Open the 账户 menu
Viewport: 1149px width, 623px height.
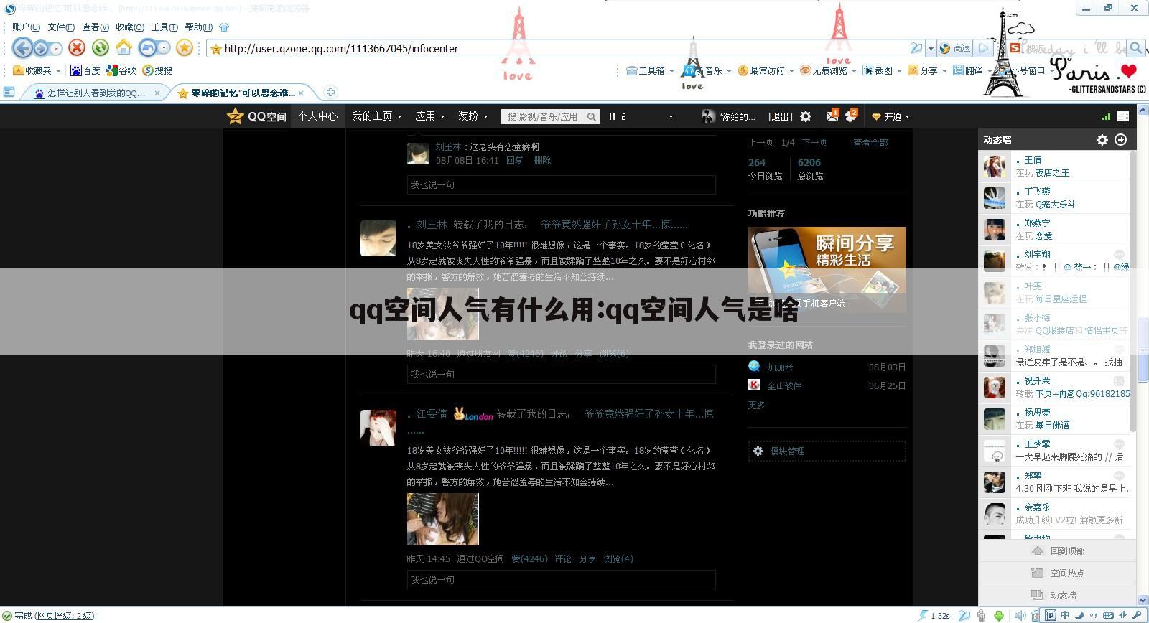tap(26, 27)
